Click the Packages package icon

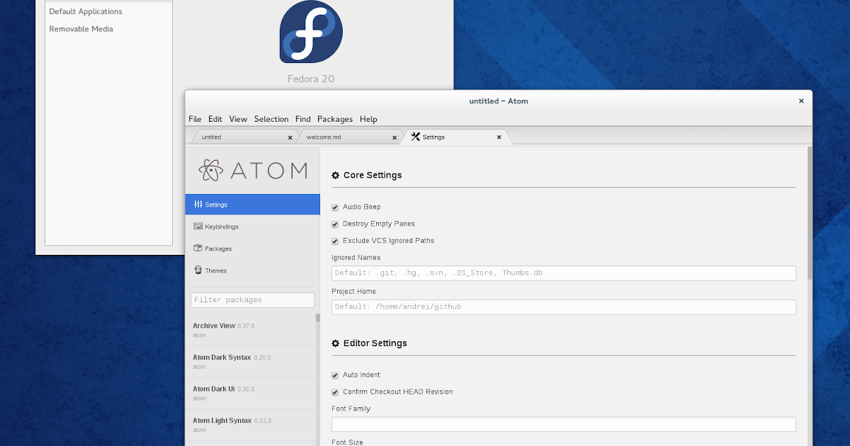pos(198,248)
